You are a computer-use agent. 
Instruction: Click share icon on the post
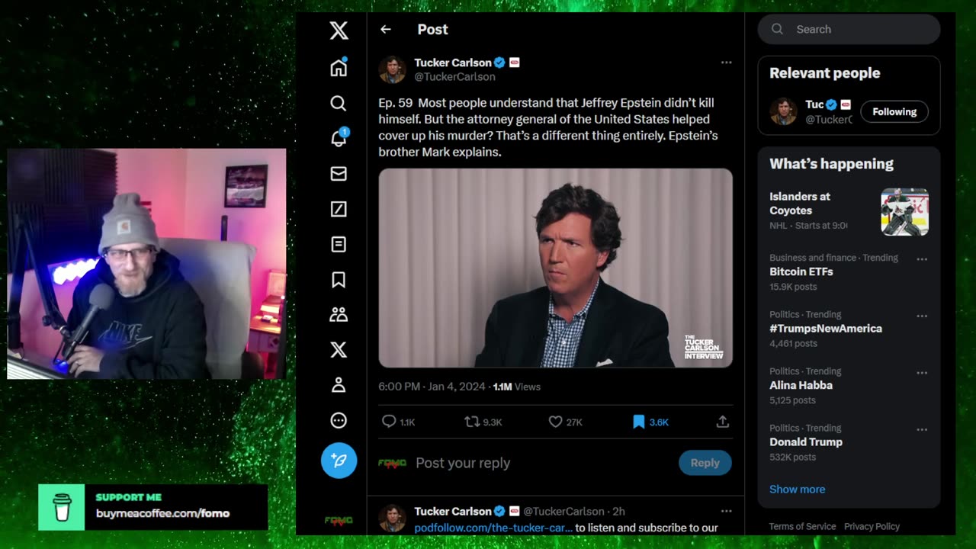click(723, 422)
